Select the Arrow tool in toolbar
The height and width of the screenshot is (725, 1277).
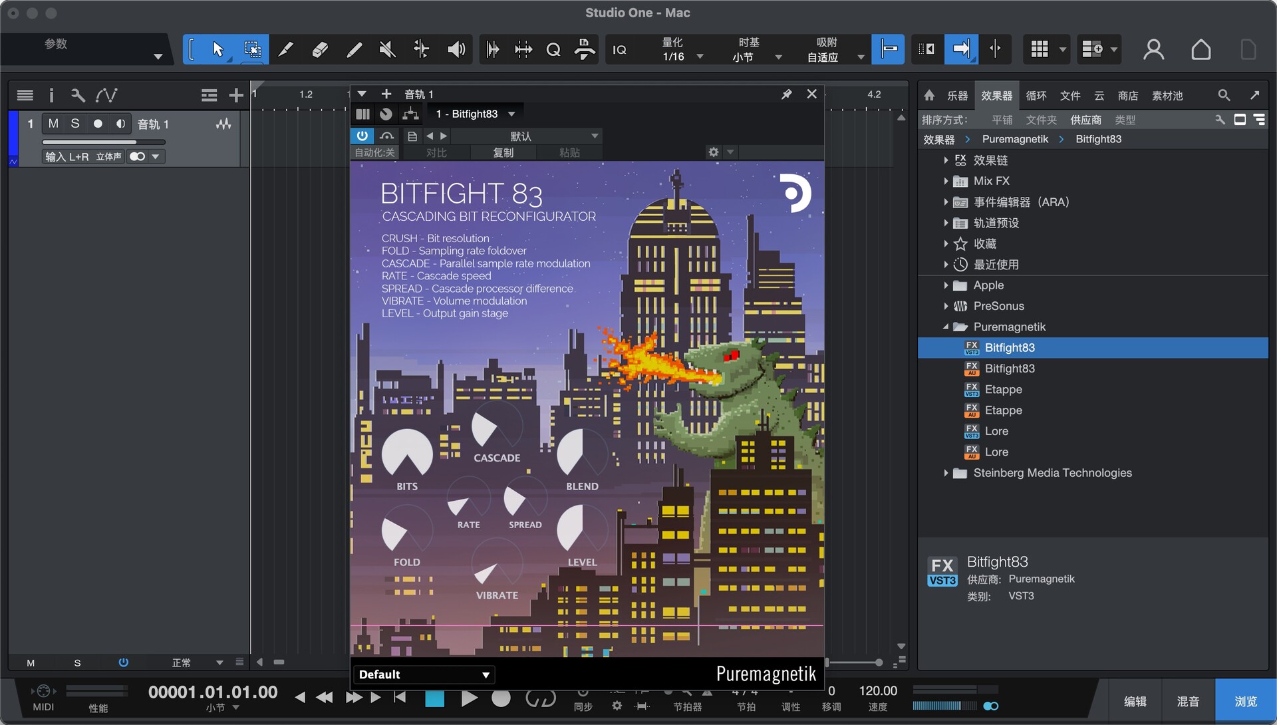pos(218,49)
